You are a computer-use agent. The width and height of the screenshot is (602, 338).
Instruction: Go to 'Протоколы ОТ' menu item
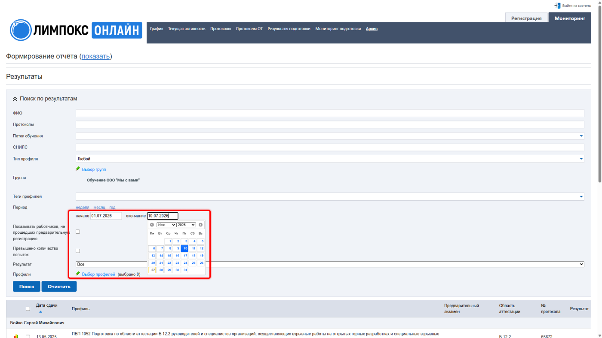tap(249, 29)
